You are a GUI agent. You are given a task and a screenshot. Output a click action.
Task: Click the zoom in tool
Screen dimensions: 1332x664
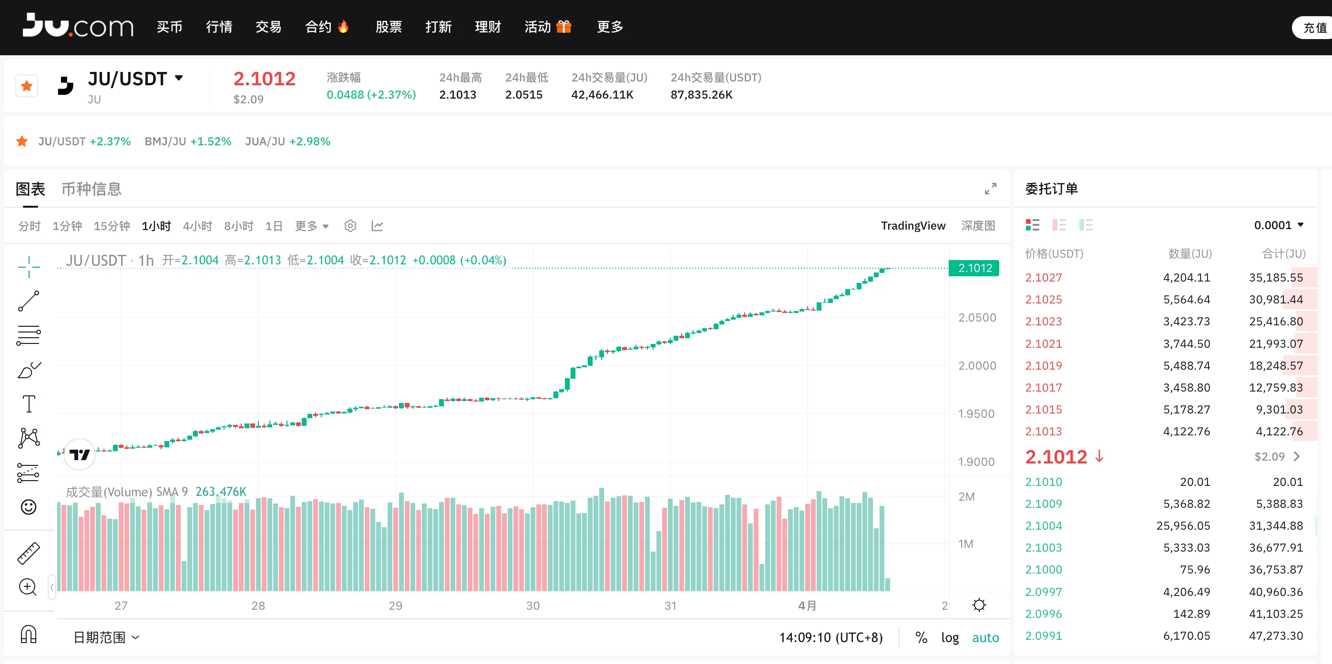[x=28, y=587]
